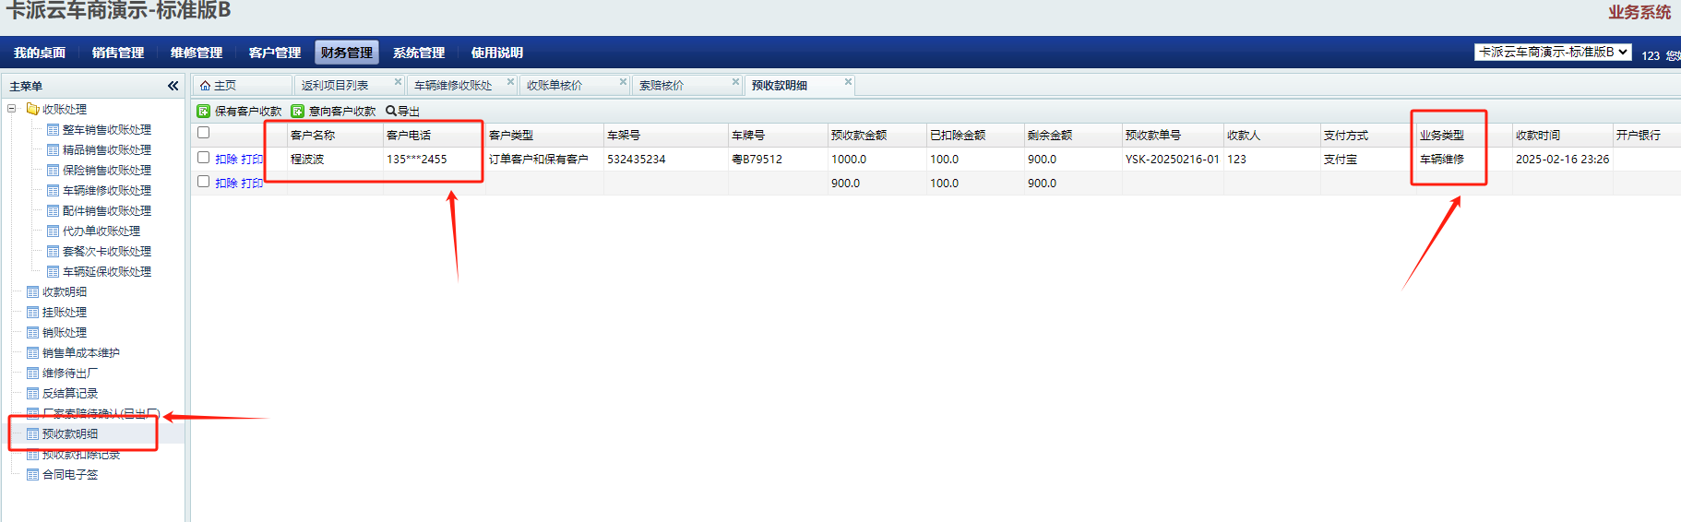Viewport: 1681px width, 522px height.
Task: Click 扣除 link in 程波波 row
Action: (x=226, y=160)
